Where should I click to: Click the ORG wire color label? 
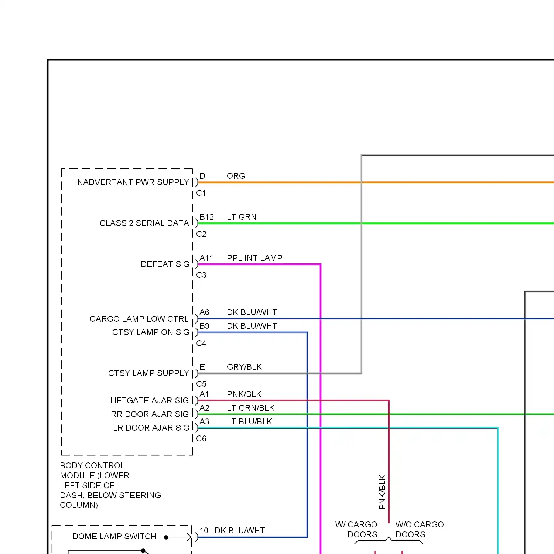[x=236, y=176]
